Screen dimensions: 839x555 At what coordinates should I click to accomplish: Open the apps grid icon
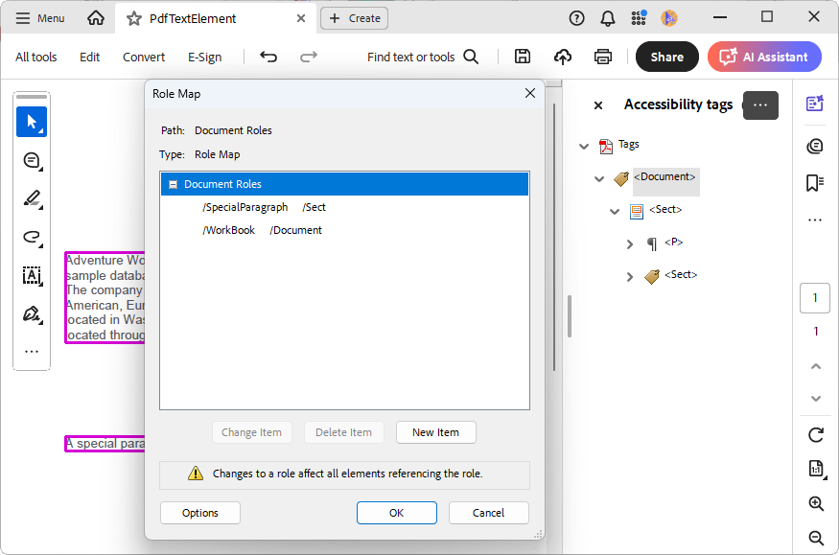(x=639, y=18)
